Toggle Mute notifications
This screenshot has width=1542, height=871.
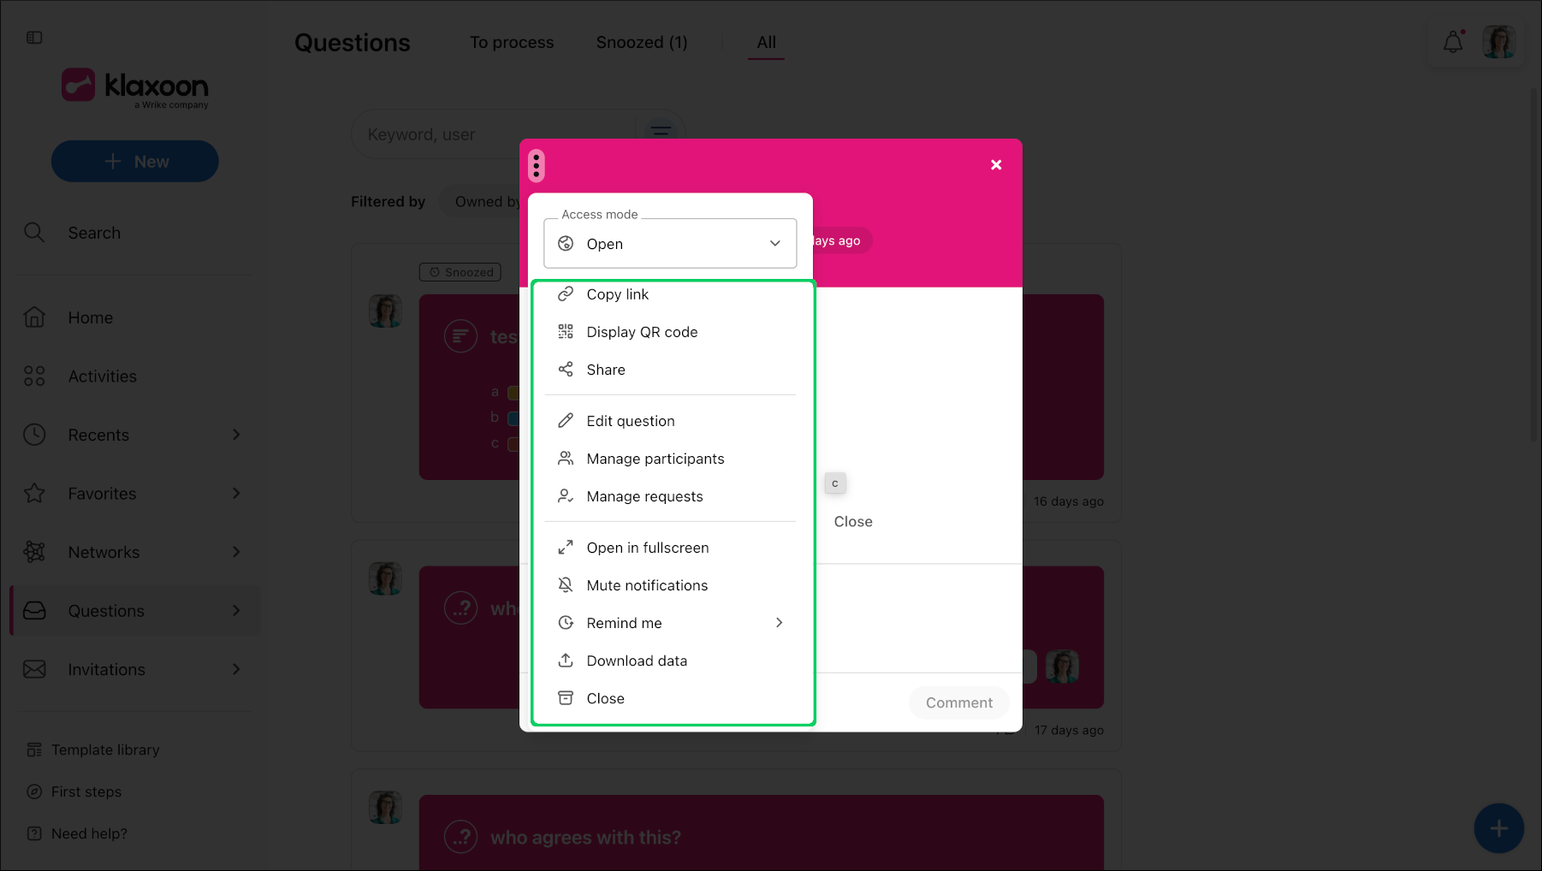[670, 585]
